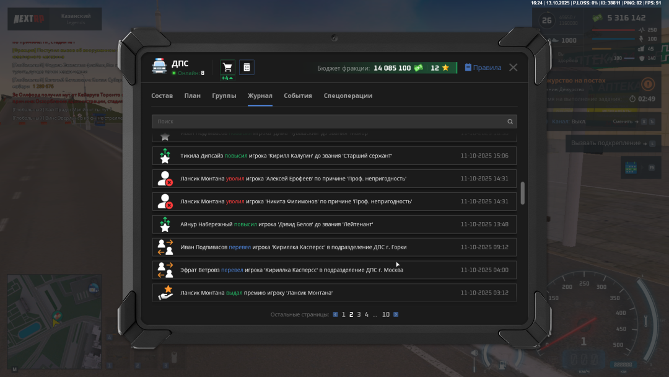Open the Правила rules link
The height and width of the screenshot is (377, 669).
click(483, 68)
